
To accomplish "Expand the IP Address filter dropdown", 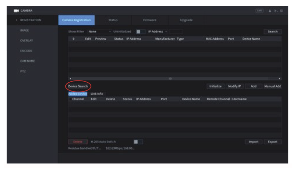I will [158, 32].
